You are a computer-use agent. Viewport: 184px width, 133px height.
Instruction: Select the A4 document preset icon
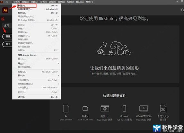(x=66, y=109)
